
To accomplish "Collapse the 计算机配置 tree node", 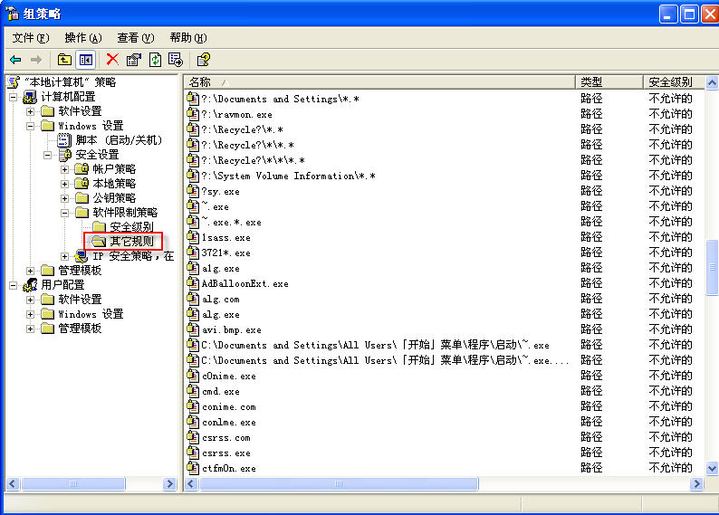I will coord(14,97).
